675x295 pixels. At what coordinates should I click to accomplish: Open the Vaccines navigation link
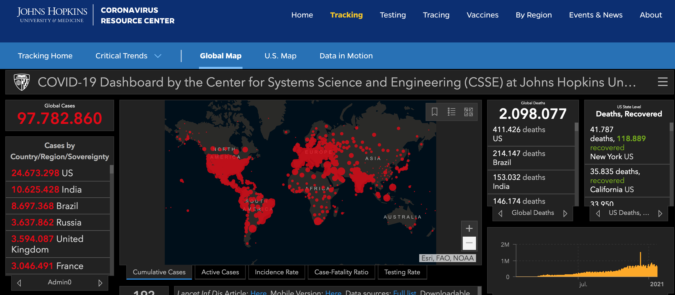482,15
